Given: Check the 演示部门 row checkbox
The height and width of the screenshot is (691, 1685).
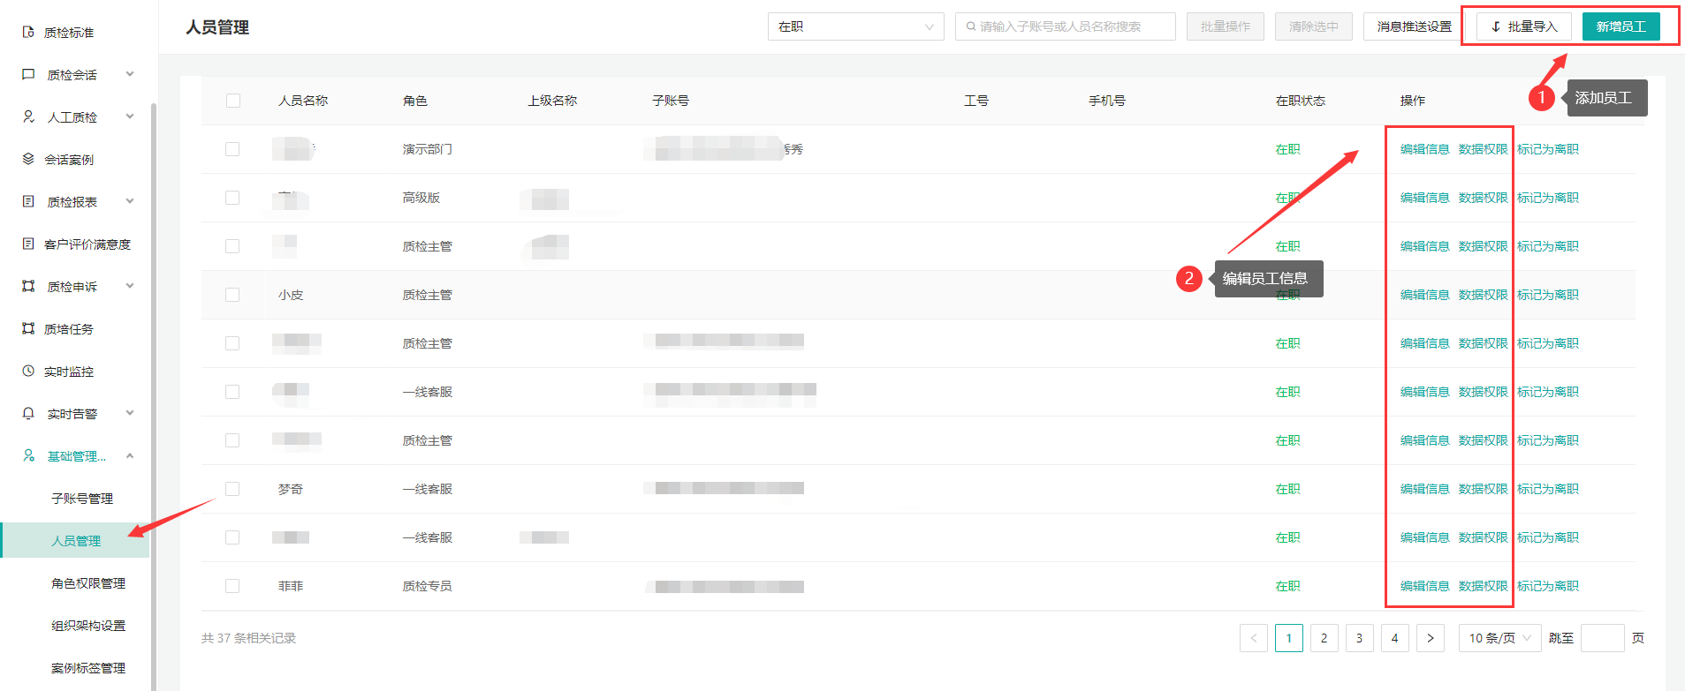Looking at the screenshot, I should (x=232, y=149).
